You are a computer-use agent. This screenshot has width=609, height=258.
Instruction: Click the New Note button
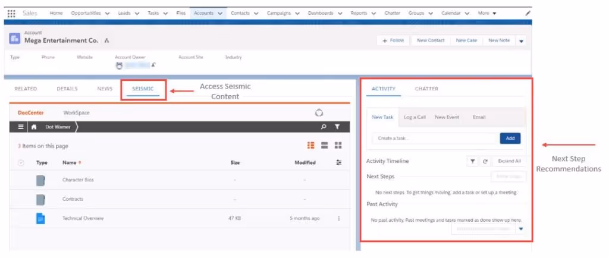(499, 41)
